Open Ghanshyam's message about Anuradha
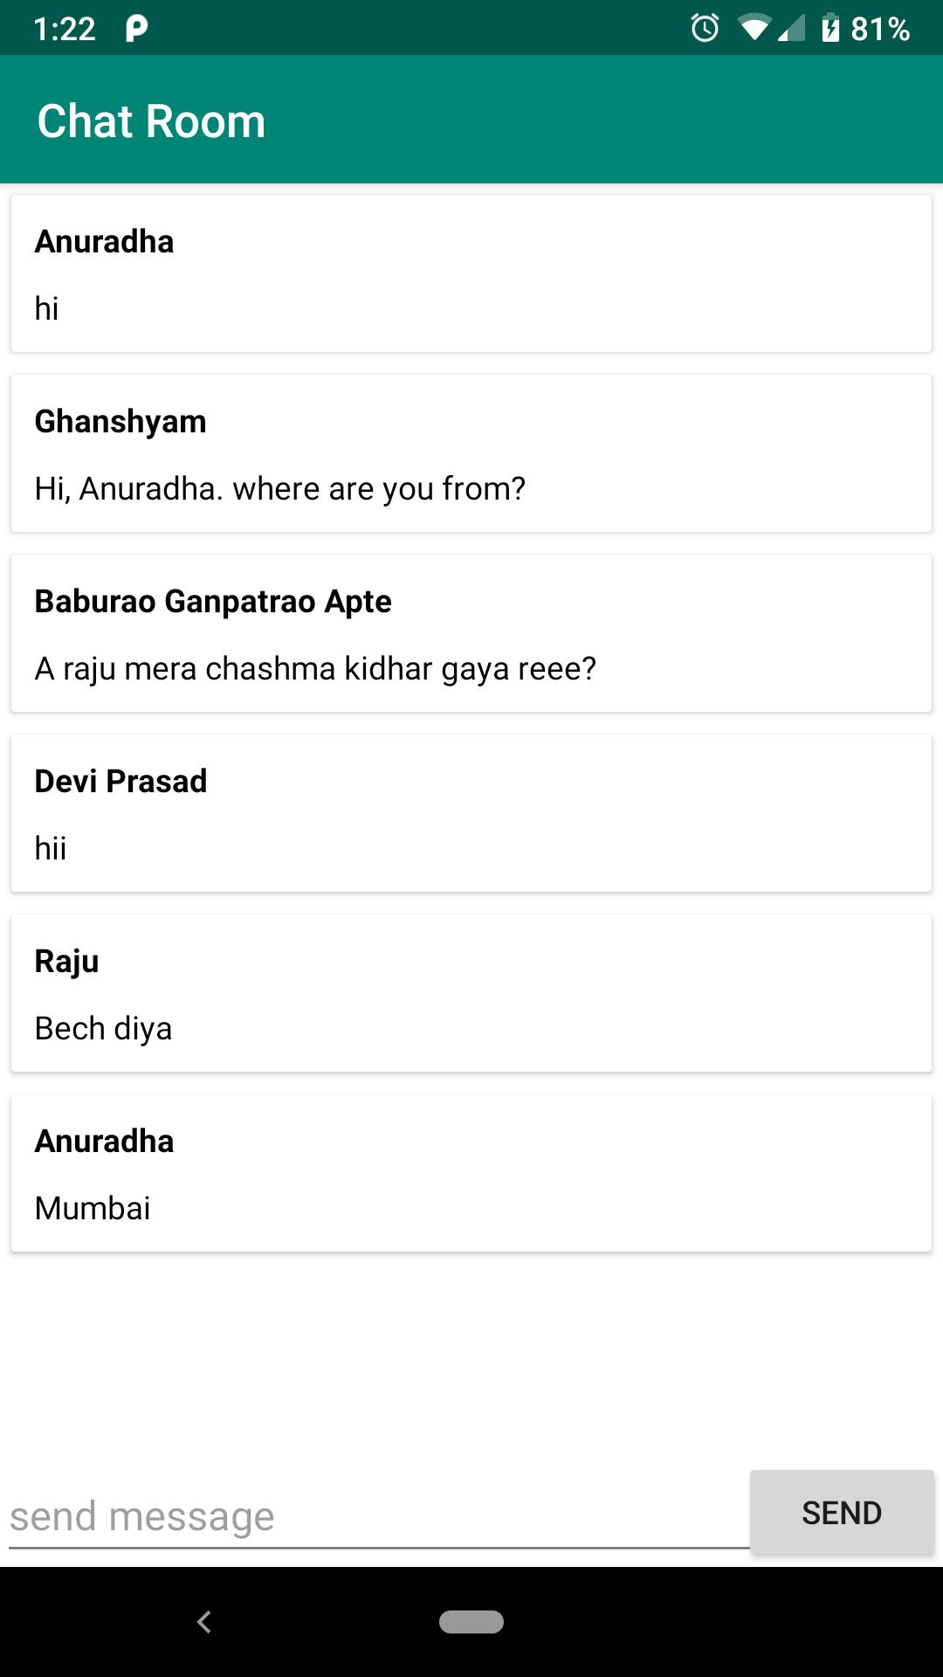The height and width of the screenshot is (1677, 943). [471, 453]
